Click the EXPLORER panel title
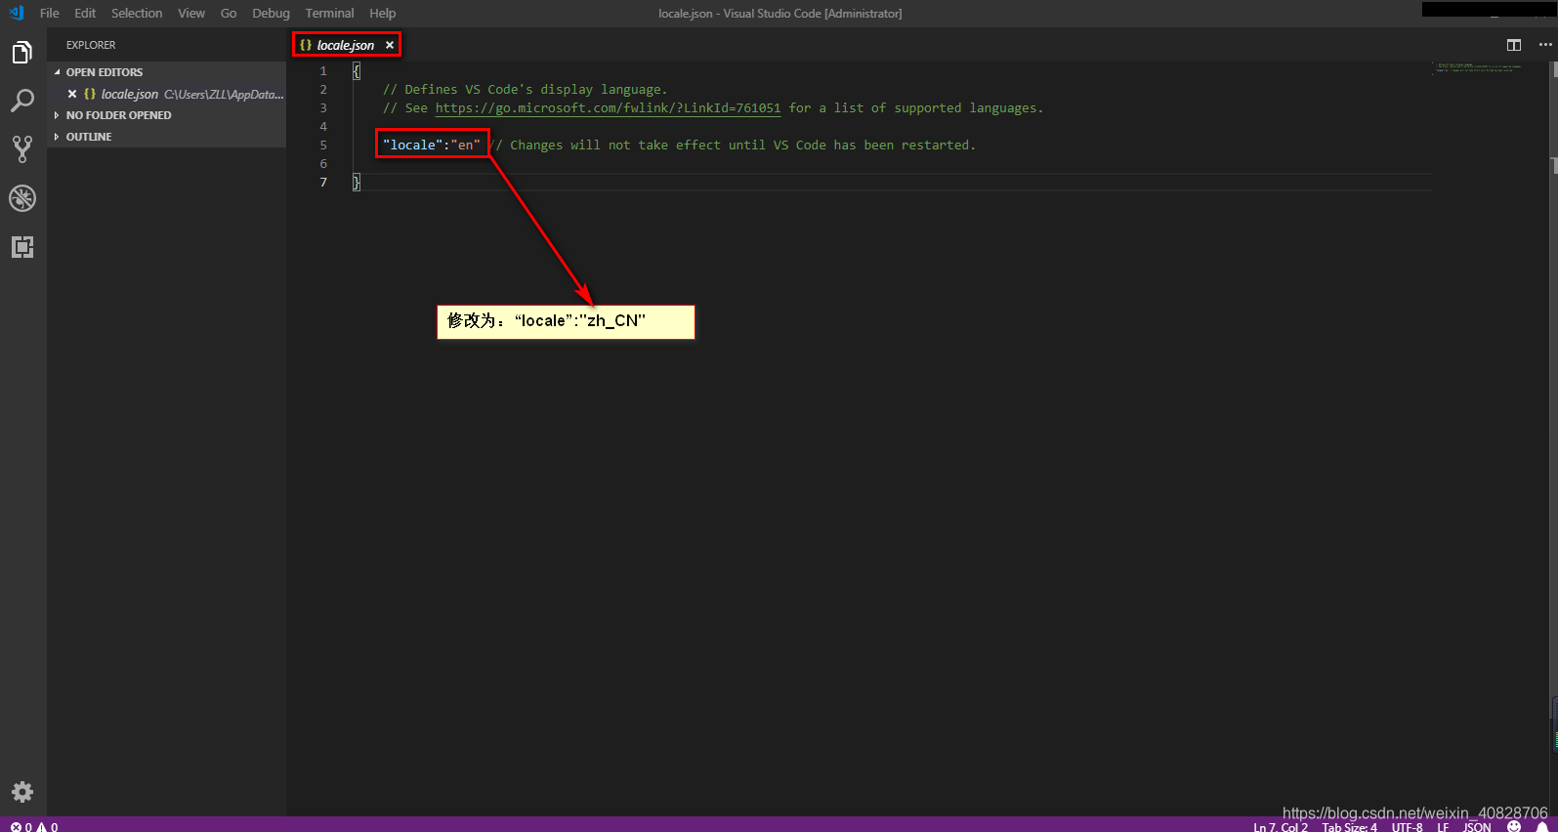This screenshot has width=1558, height=832. click(91, 45)
